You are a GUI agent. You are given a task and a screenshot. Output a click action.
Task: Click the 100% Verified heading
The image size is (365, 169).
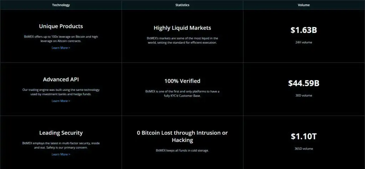pyautogui.click(x=182, y=81)
